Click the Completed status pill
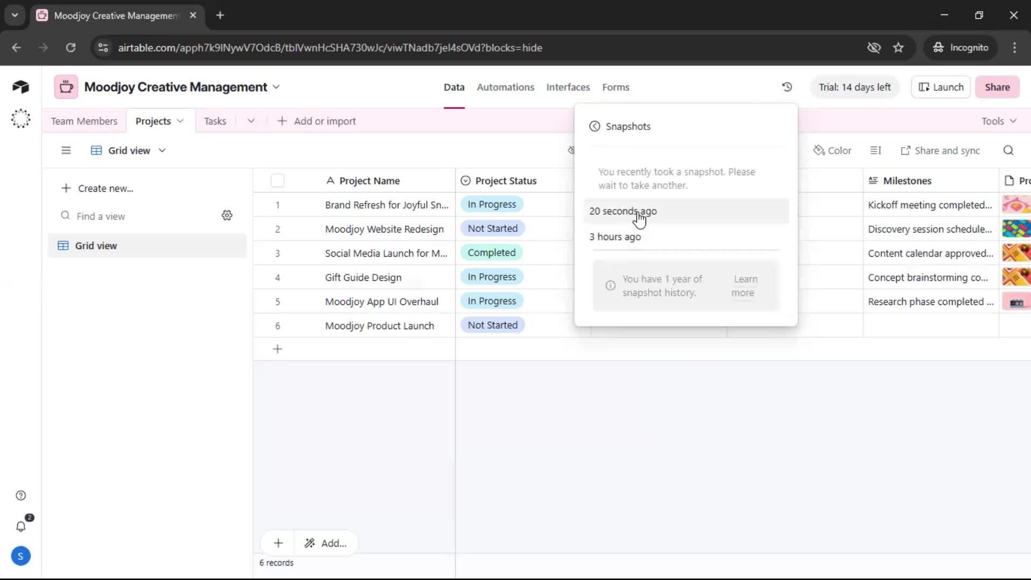 pos(491,252)
